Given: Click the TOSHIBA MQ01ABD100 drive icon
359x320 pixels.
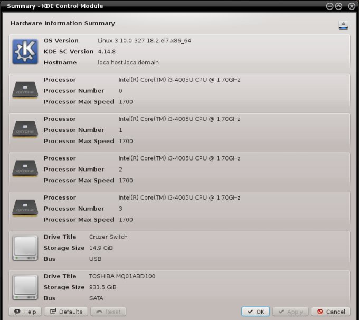Looking at the screenshot, I should pos(25,287).
